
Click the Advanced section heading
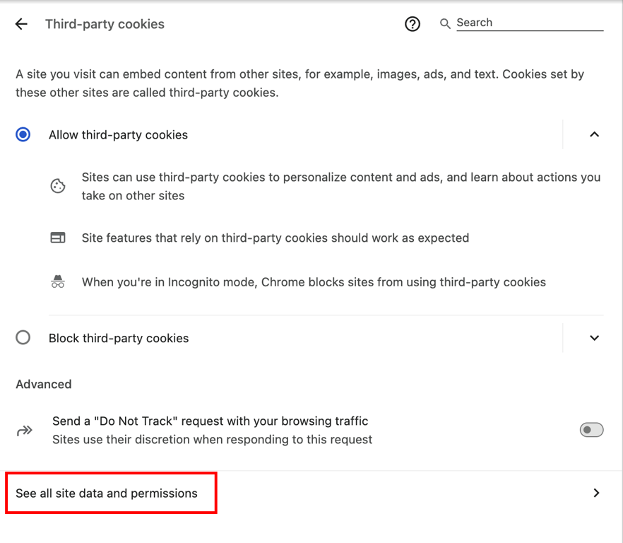(x=43, y=384)
